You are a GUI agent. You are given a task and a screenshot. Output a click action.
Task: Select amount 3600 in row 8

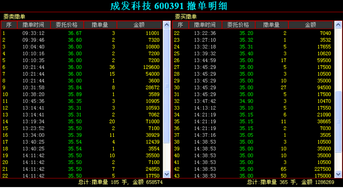click(154, 81)
